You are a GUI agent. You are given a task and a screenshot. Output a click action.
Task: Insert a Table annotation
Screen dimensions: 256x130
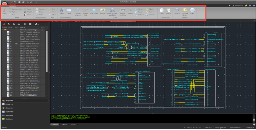click(x=69, y=11)
